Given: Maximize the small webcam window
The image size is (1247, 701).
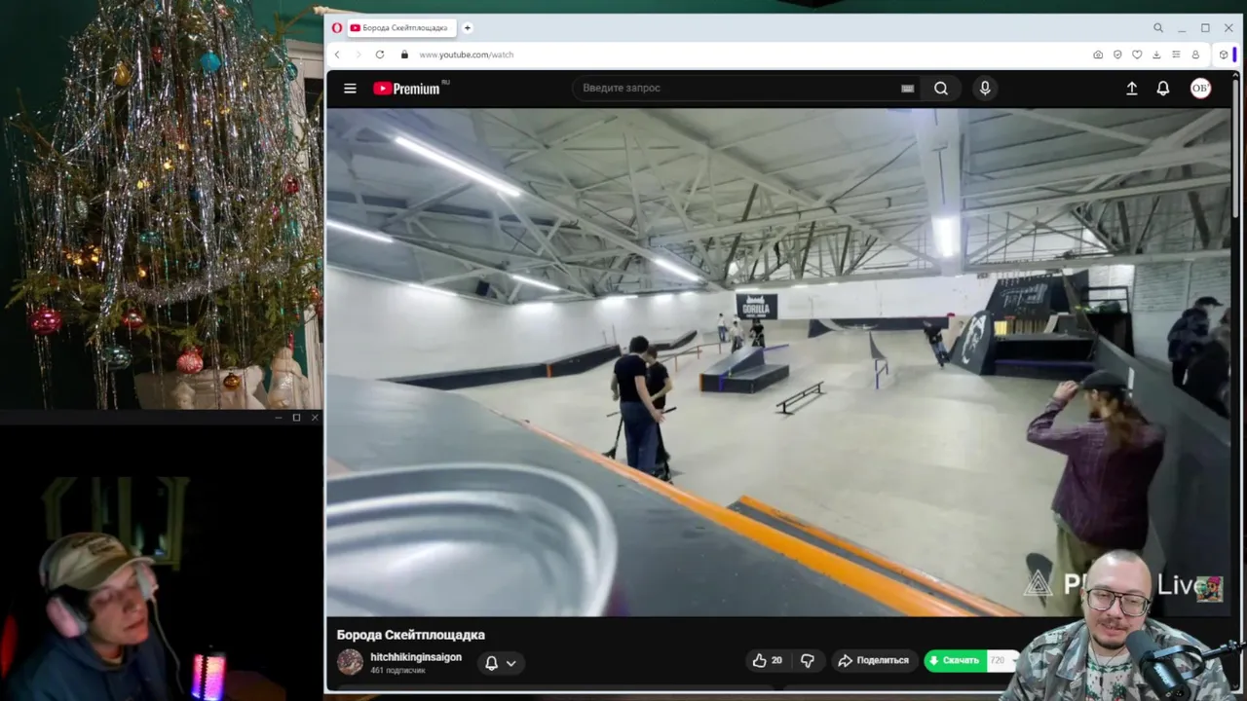Looking at the screenshot, I should coord(296,418).
